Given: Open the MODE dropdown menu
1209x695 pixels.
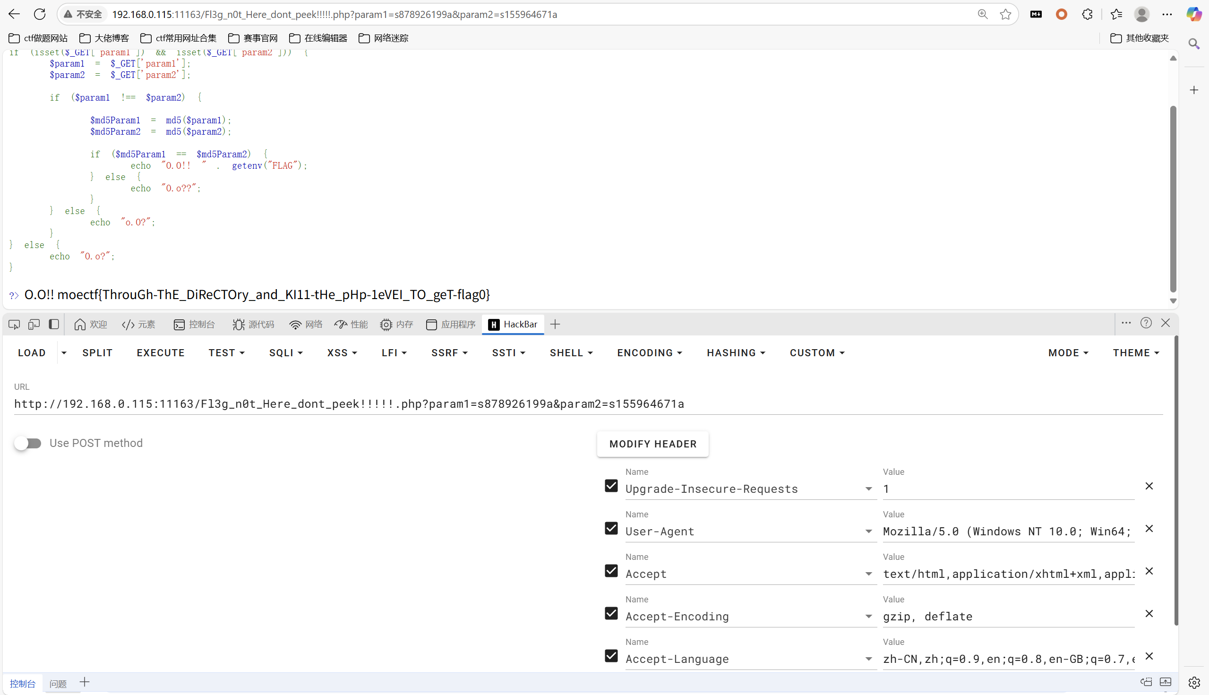Looking at the screenshot, I should click(1068, 353).
